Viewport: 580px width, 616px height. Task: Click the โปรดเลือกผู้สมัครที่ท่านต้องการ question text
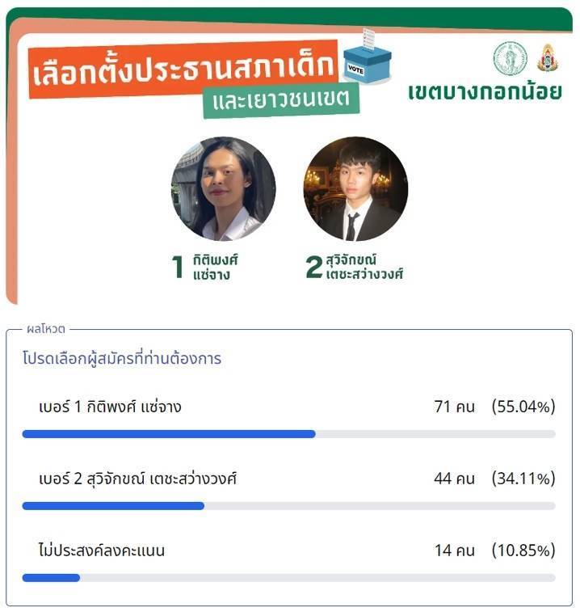[122, 359]
